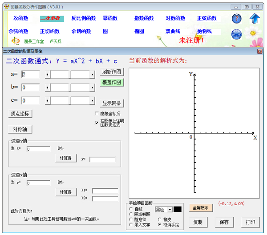267x235 pixels.
Task: Click the c slider thumb
Action: pyautogui.click(x=70, y=101)
